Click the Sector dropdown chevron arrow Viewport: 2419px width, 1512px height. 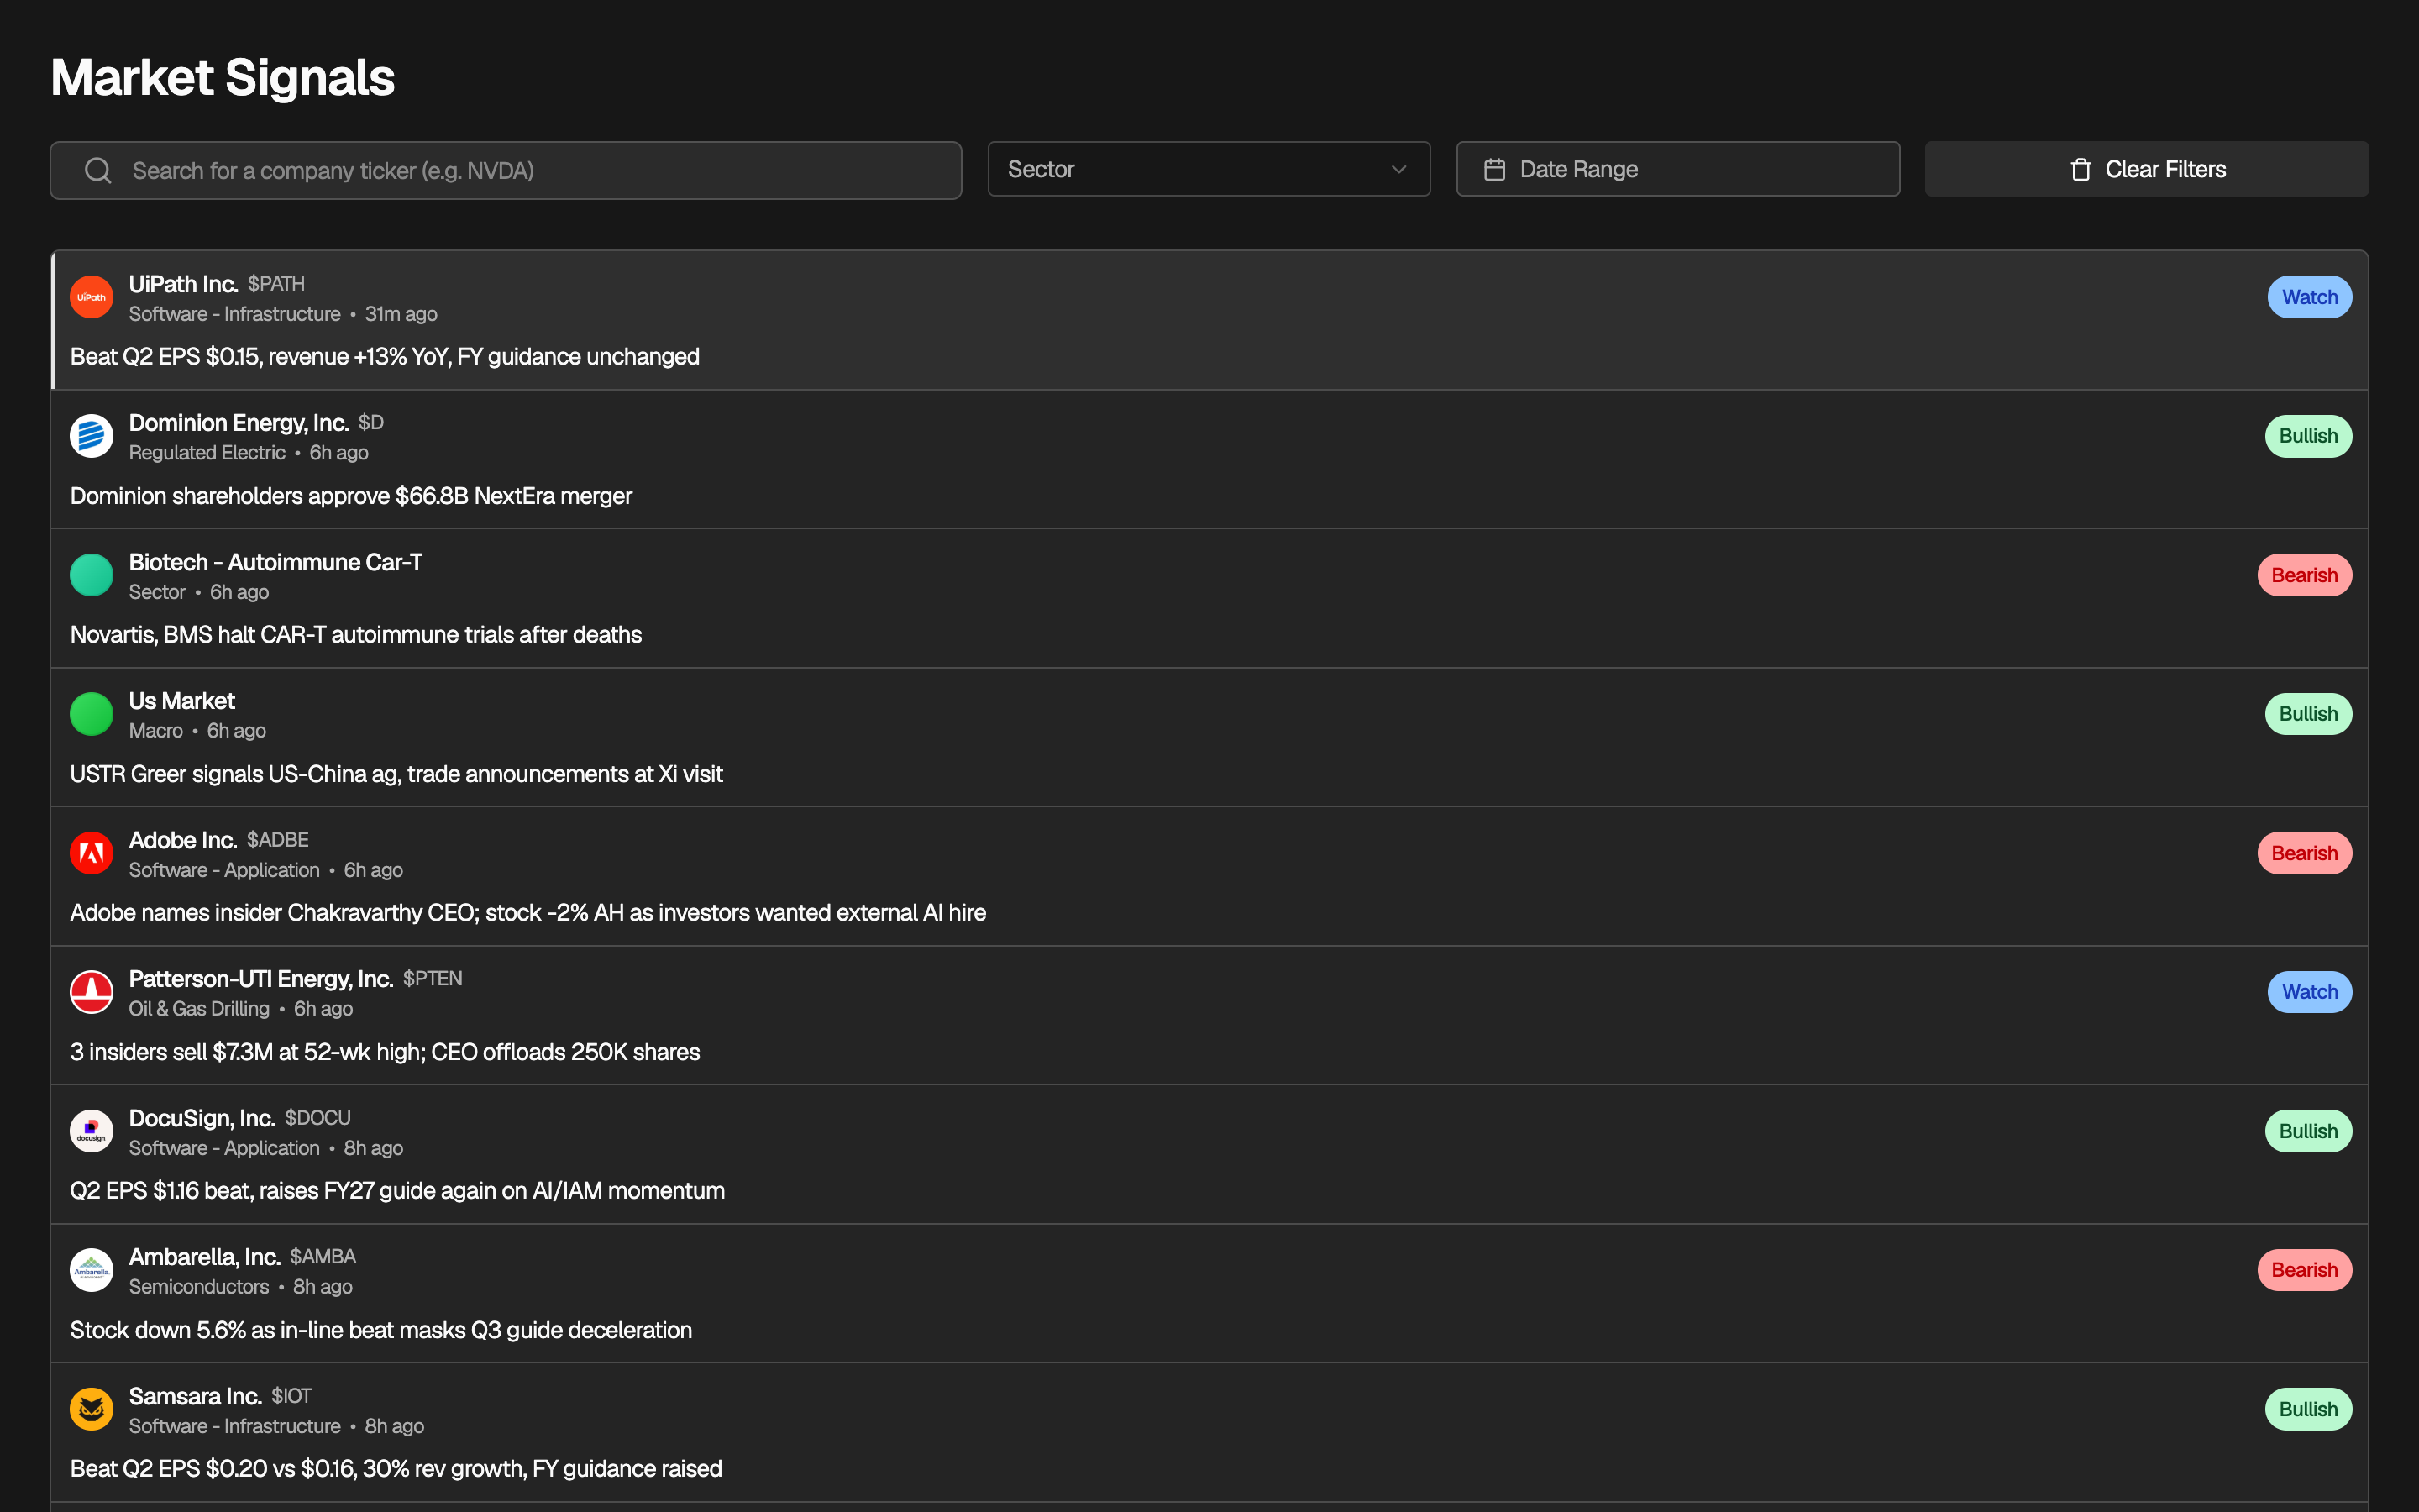coord(1398,169)
